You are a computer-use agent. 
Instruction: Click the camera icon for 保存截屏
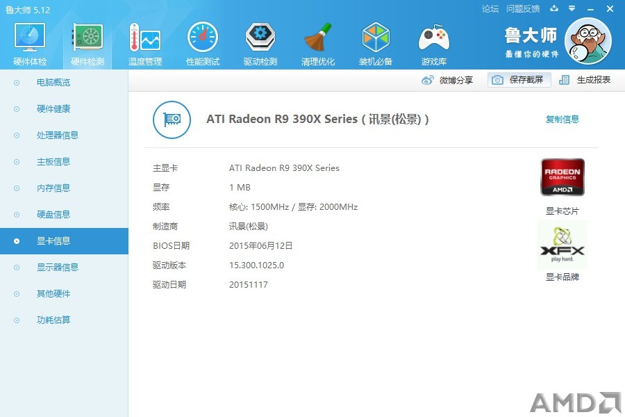497,80
